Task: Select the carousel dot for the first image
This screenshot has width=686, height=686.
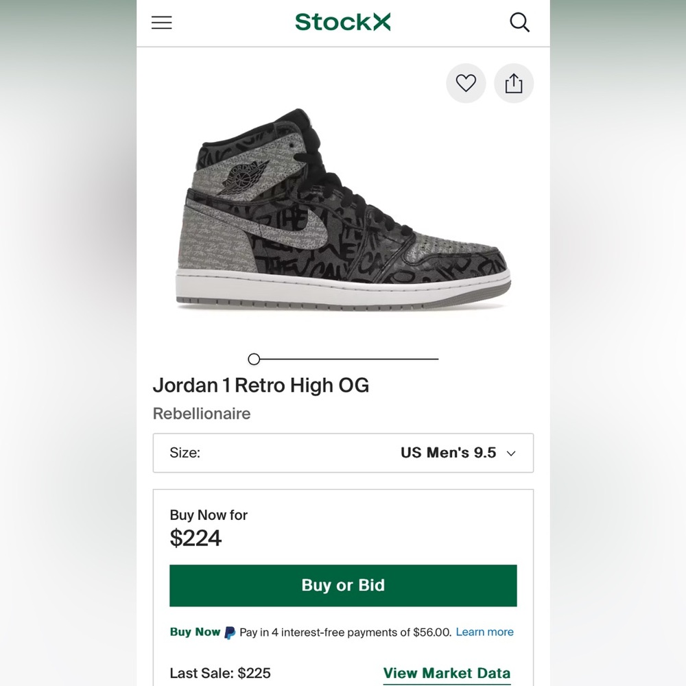Action: [253, 359]
